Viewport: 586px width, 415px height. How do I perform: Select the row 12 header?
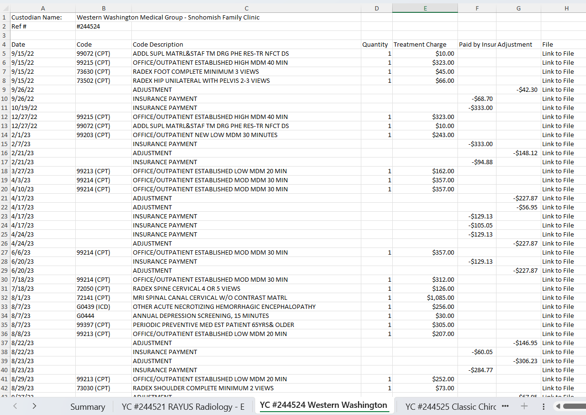4,117
